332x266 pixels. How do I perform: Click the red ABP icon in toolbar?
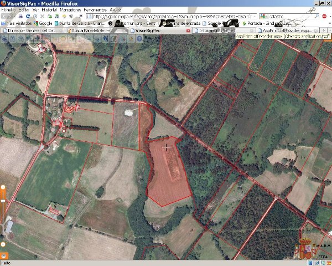point(324,17)
